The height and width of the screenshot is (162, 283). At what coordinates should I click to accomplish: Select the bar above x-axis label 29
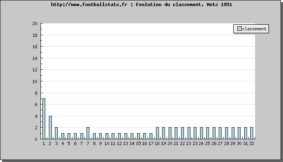pyautogui.click(x=233, y=133)
